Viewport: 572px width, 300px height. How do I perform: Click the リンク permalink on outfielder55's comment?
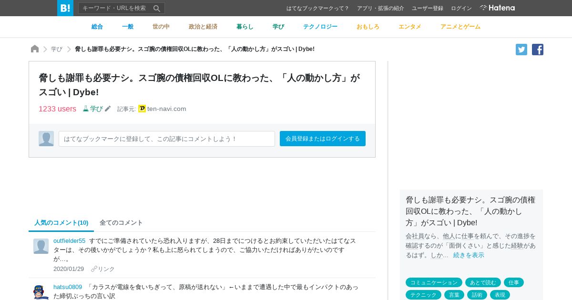(x=103, y=269)
